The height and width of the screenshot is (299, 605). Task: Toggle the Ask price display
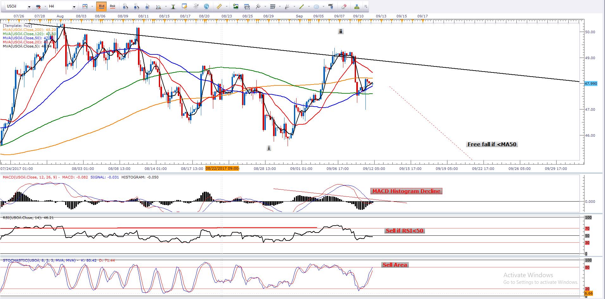[x=112, y=6]
